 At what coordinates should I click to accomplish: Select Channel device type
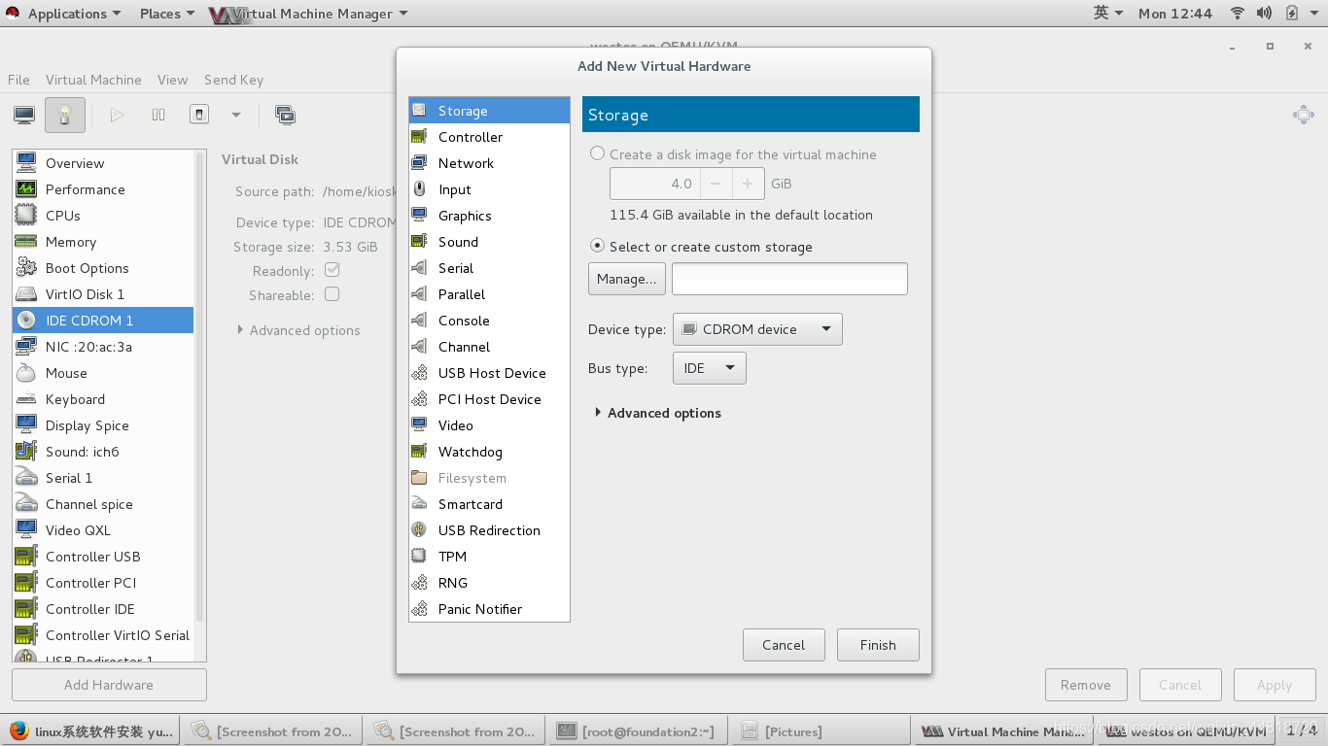[489, 347]
